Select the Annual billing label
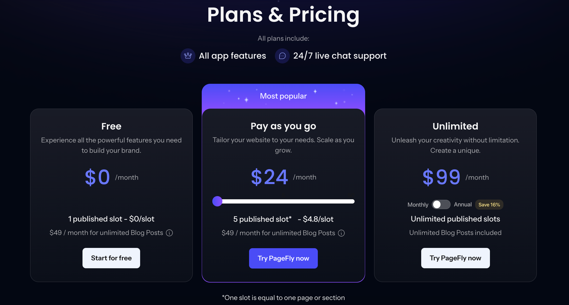This screenshot has width=569, height=305. click(463, 205)
